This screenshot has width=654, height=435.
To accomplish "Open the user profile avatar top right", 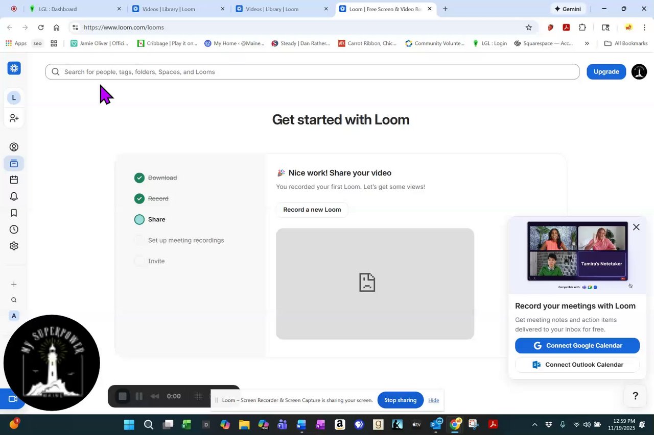I will pyautogui.click(x=639, y=72).
